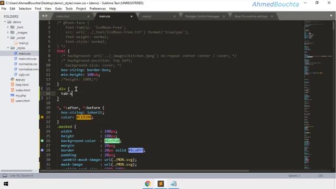Image resolution: width=336 pixels, height=189 pixels.
Task: Collapse the _script folder arrow
Action: [x=8, y=37]
